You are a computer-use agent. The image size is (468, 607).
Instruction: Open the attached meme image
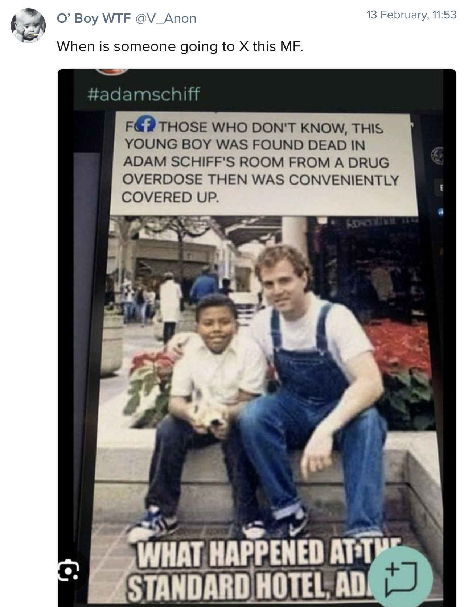tap(256, 338)
